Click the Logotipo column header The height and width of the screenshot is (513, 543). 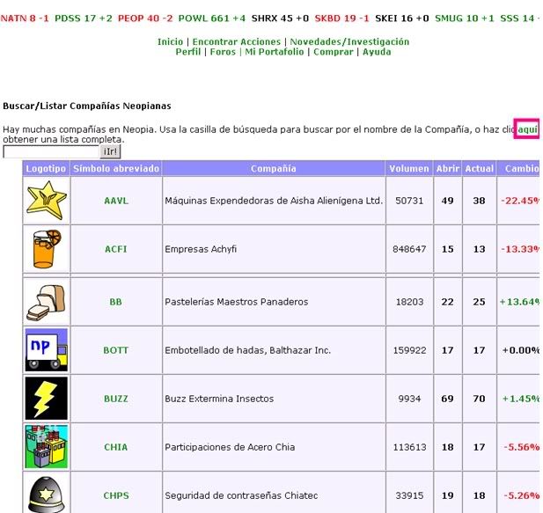pos(46,169)
